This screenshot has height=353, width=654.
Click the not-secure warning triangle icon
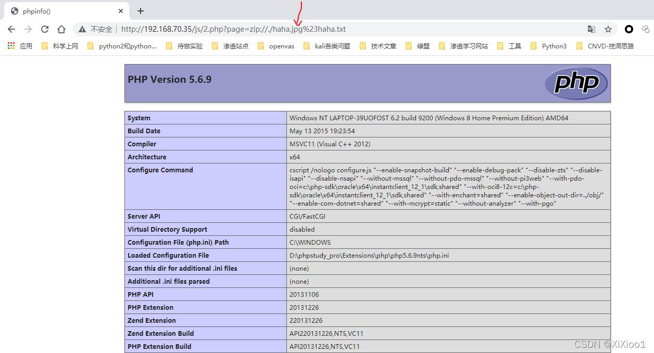pos(82,29)
